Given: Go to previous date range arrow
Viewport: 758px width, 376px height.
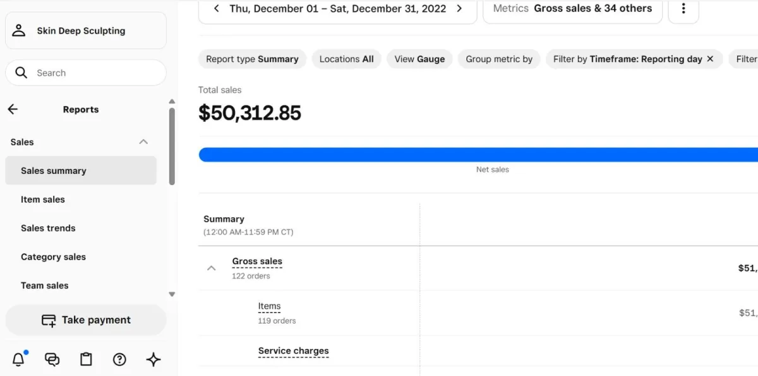Looking at the screenshot, I should coord(217,9).
